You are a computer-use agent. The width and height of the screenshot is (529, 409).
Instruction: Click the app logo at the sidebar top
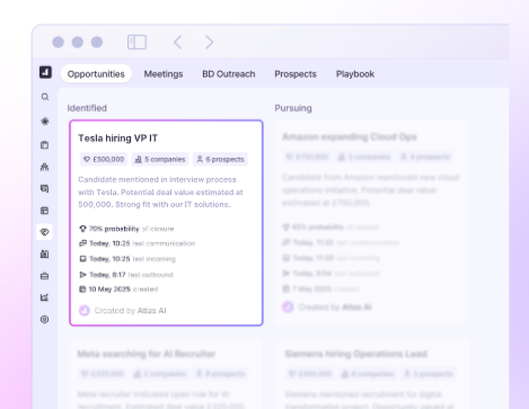click(x=45, y=72)
